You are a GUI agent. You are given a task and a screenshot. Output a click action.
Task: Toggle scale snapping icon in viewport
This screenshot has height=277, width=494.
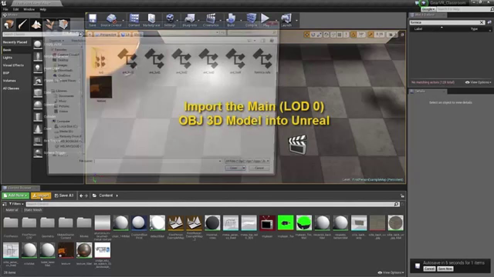pos(370,34)
